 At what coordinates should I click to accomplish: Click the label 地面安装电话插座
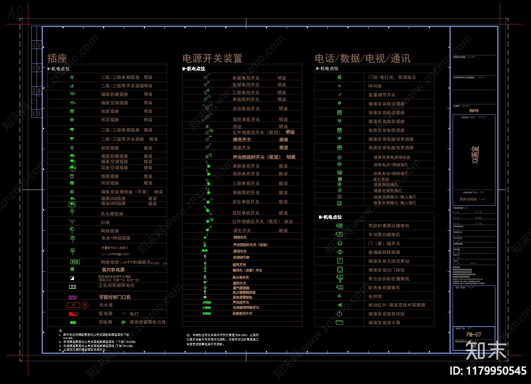(x=386, y=112)
